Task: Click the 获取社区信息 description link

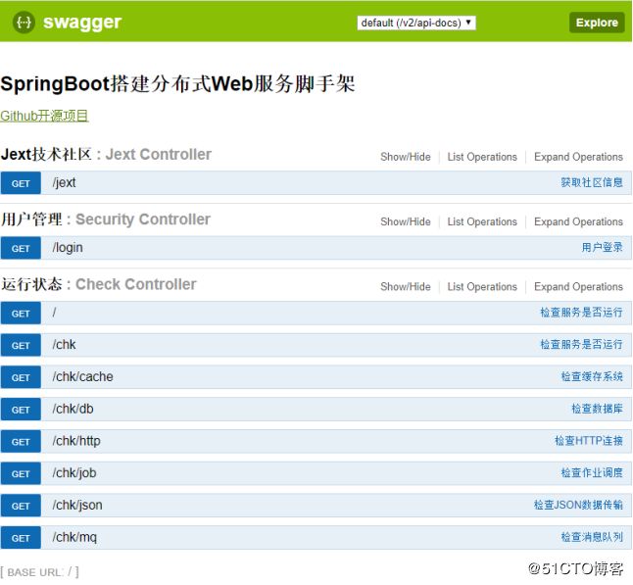Action: pyautogui.click(x=592, y=182)
